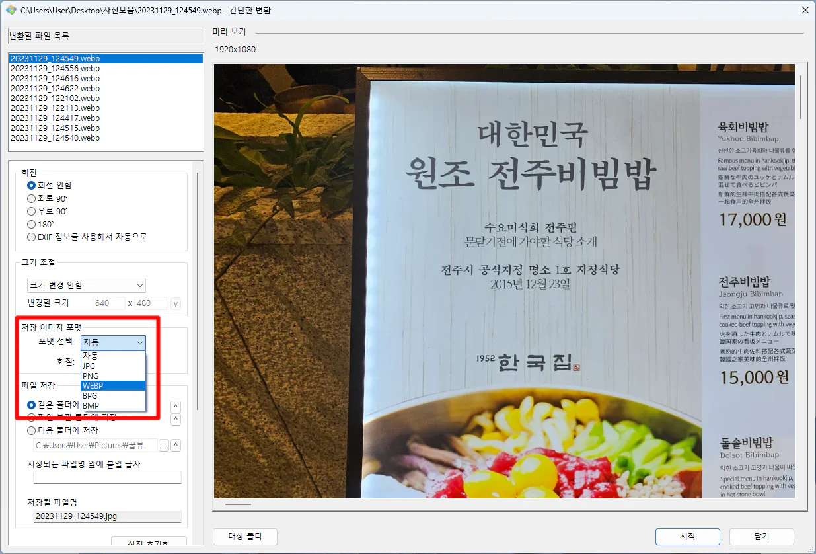816x554 pixels.
Task: Click the filename prefix text field
Action: (107, 477)
